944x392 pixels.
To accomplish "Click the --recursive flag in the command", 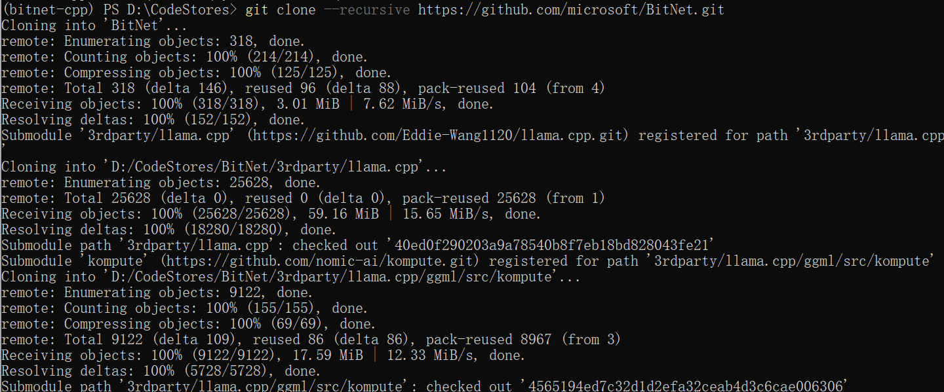I will pos(366,10).
